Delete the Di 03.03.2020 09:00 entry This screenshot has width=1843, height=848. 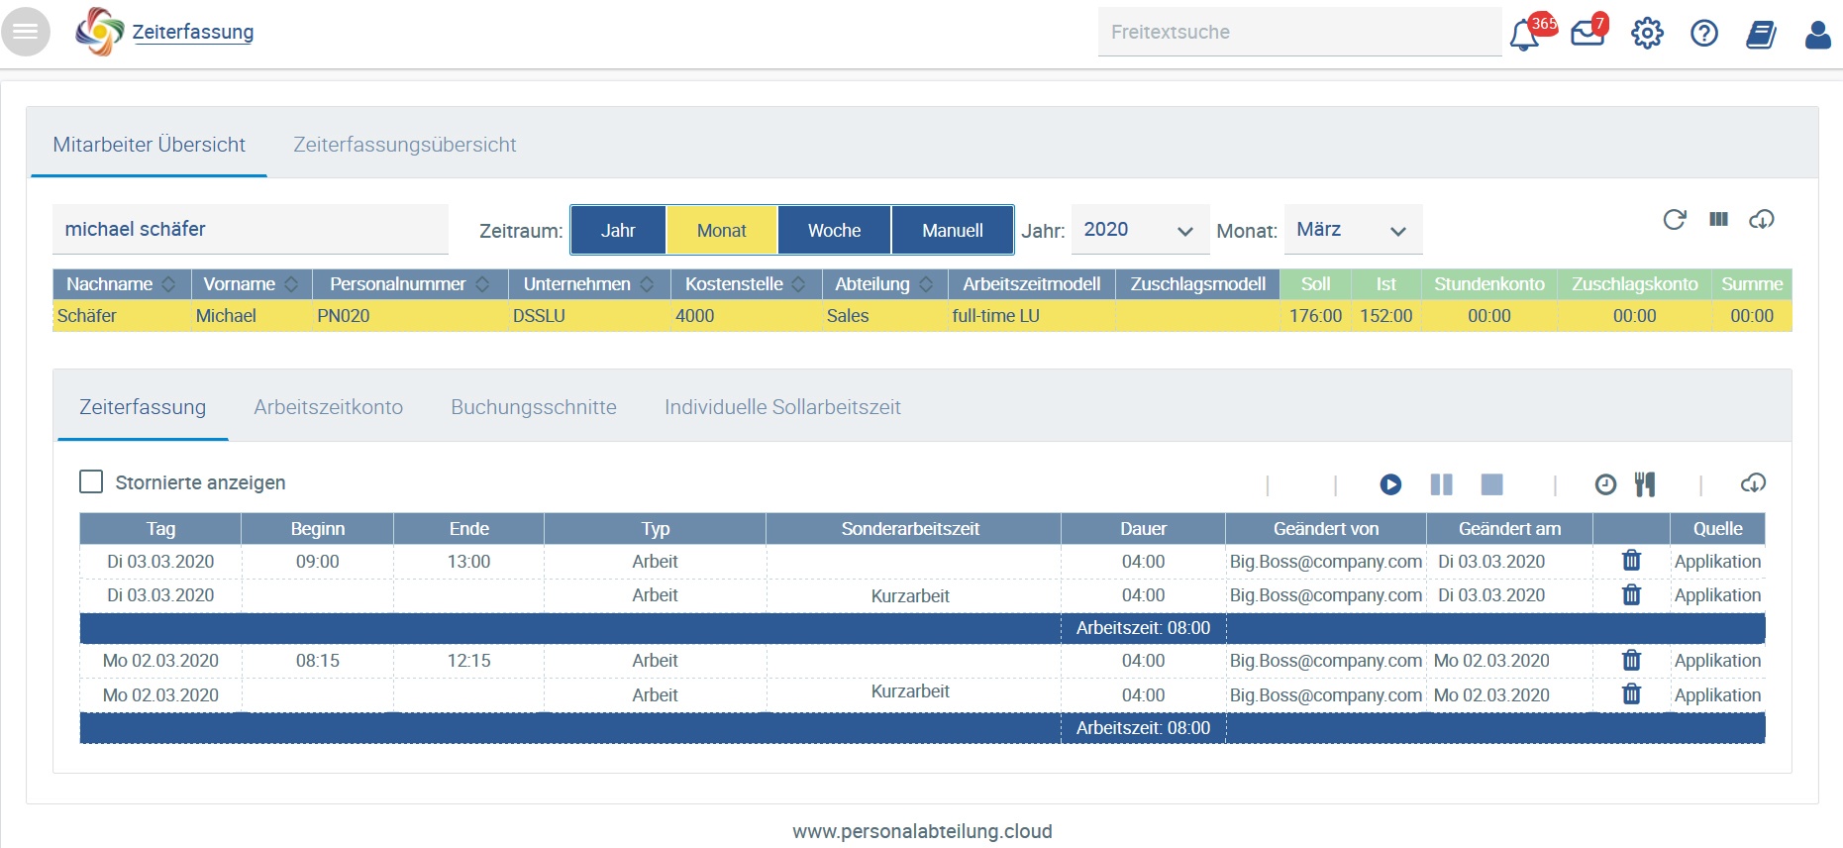(x=1632, y=561)
